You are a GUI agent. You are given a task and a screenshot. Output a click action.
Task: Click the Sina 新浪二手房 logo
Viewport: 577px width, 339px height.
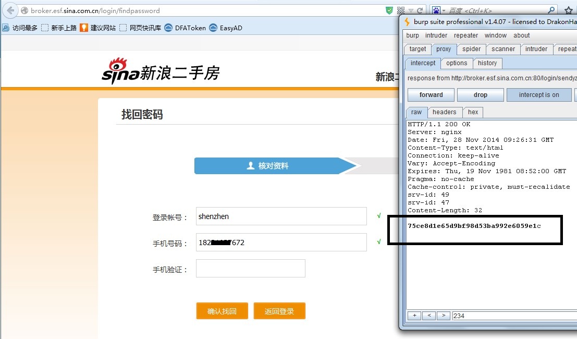pyautogui.click(x=161, y=71)
